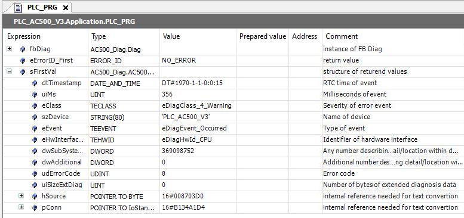Select the prepared value cell for uiMs
The height and width of the screenshot is (218, 464).
click(x=263, y=94)
